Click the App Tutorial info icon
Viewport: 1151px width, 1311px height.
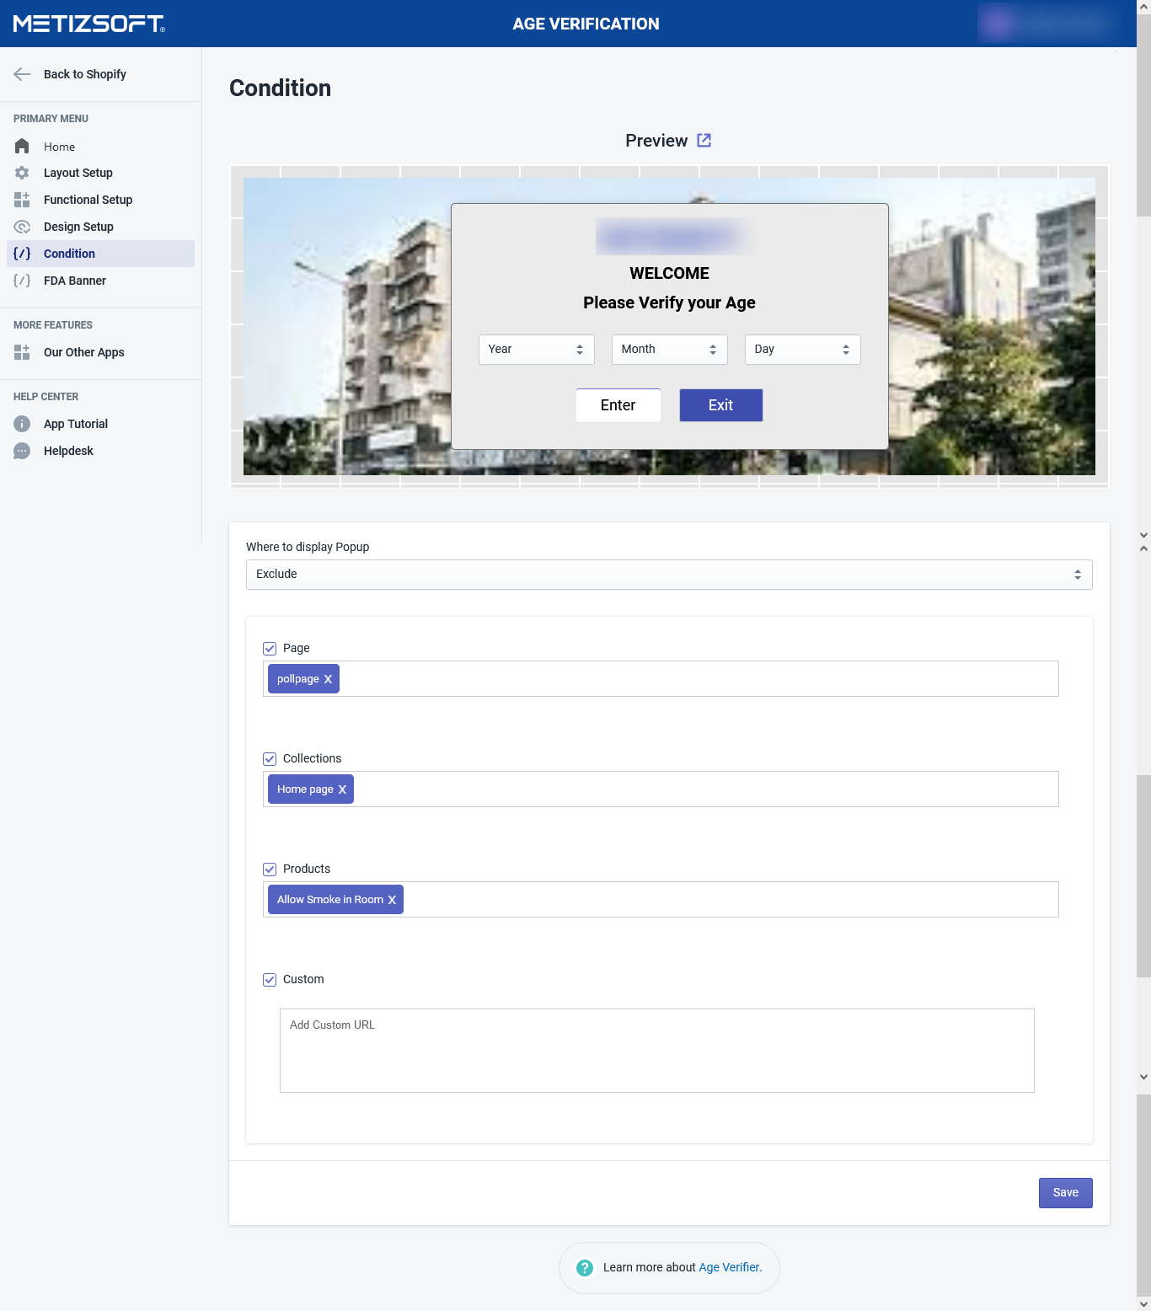pos(22,424)
